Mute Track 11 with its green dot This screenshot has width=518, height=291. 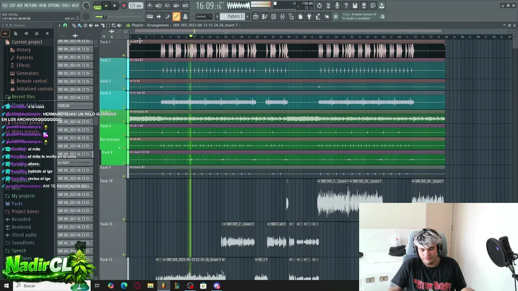pos(124,255)
